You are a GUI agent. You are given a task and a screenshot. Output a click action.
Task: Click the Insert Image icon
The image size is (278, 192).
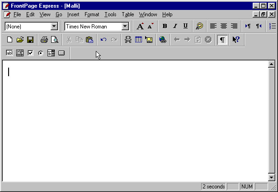149,40
